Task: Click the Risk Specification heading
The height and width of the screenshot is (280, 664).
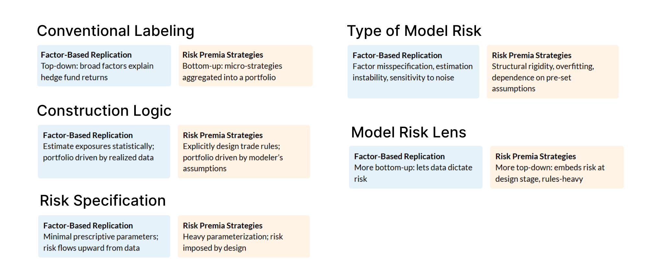Action: point(102,200)
